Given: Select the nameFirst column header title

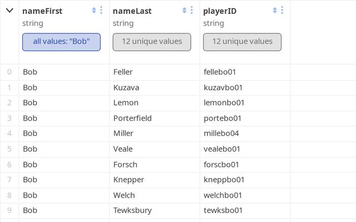Looking at the screenshot, I should pyautogui.click(x=42, y=11).
